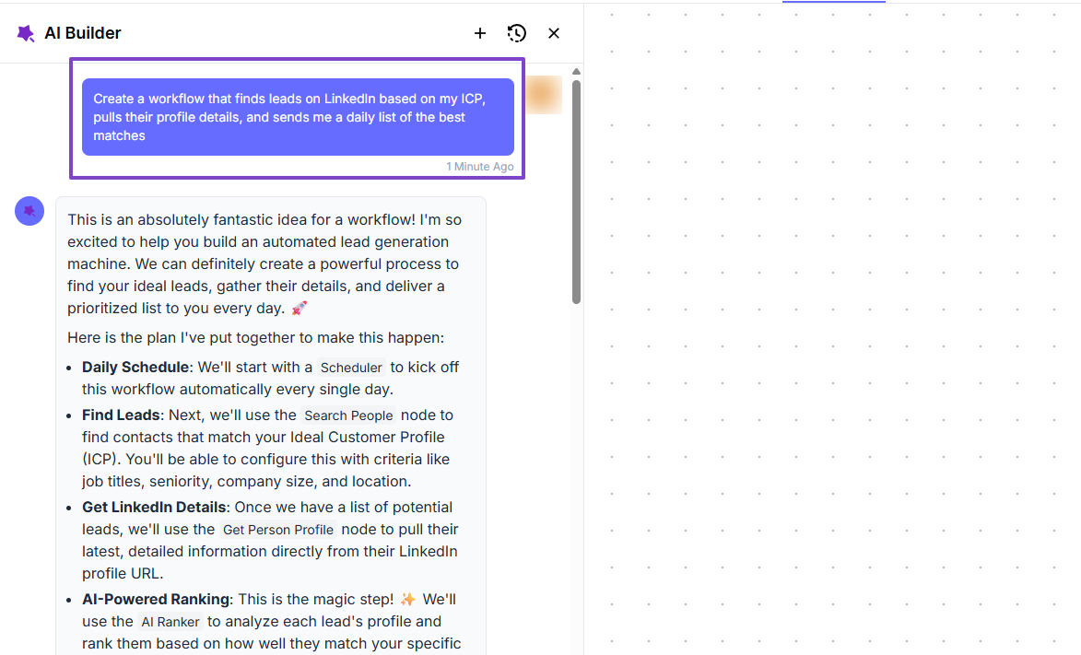Screen dimensions: 1081x655
Task: Click the chat vertical scrollbar thumb
Action: [x=576, y=192]
